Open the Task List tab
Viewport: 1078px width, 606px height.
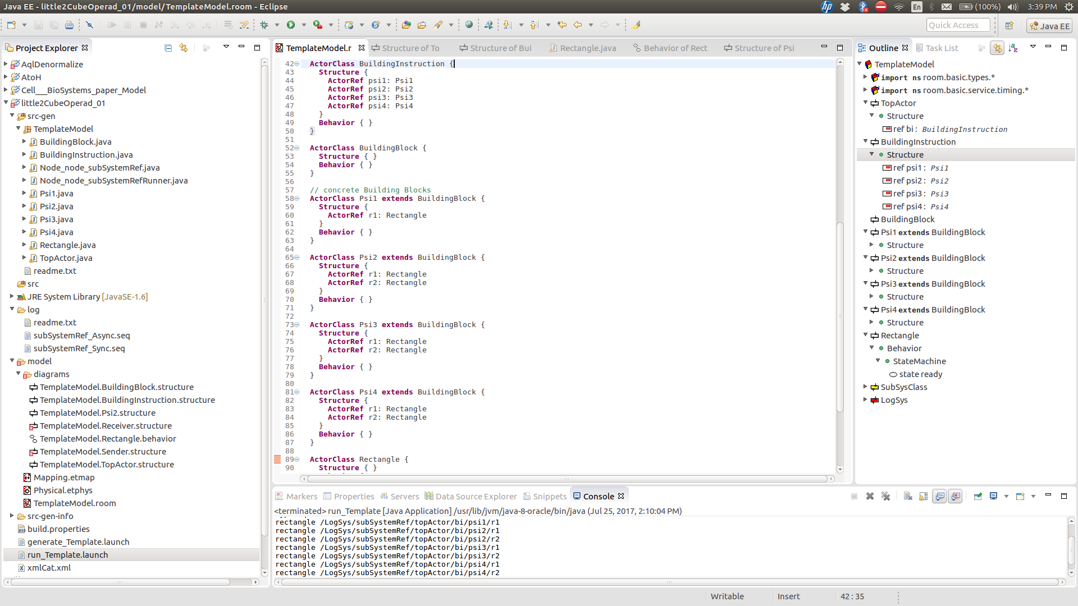[941, 48]
